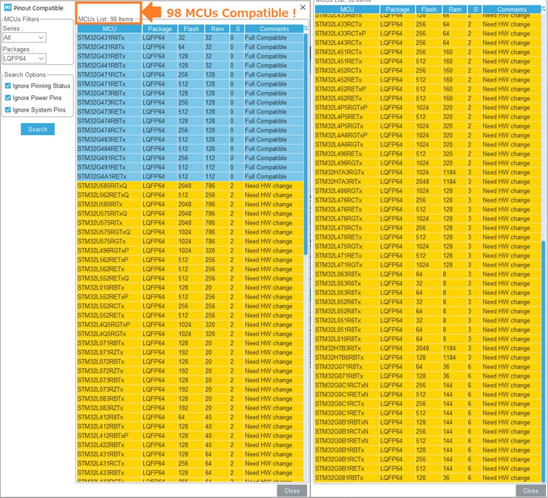Select the STM32L010RBTx entry
Screen dimensions: 548x498
tap(190, 288)
